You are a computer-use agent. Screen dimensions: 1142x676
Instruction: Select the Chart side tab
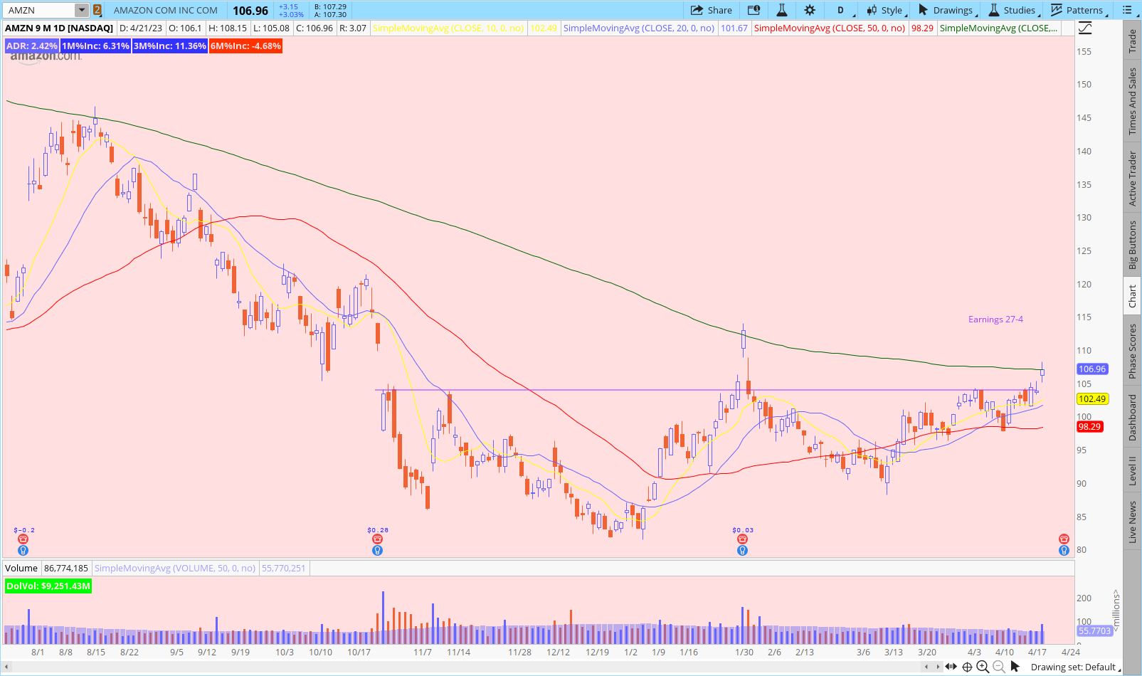1132,297
